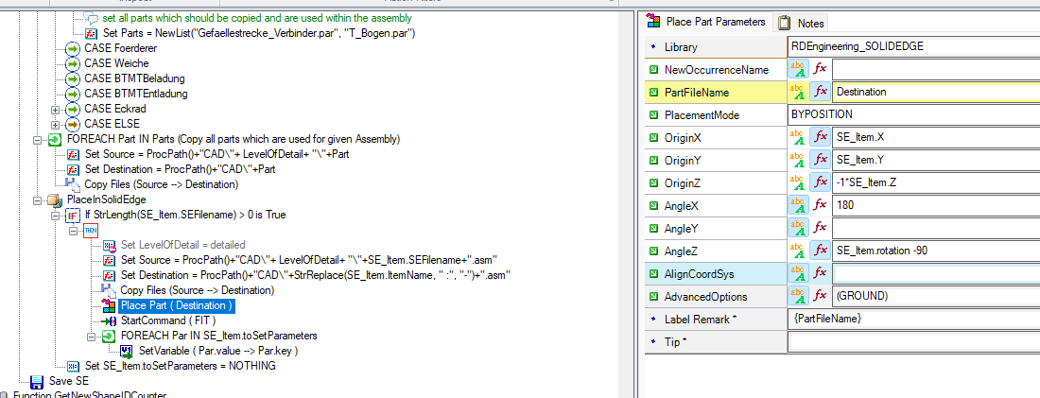Toggle abc text mode for AngleX
The width and height of the screenshot is (1040, 398).
(x=798, y=206)
